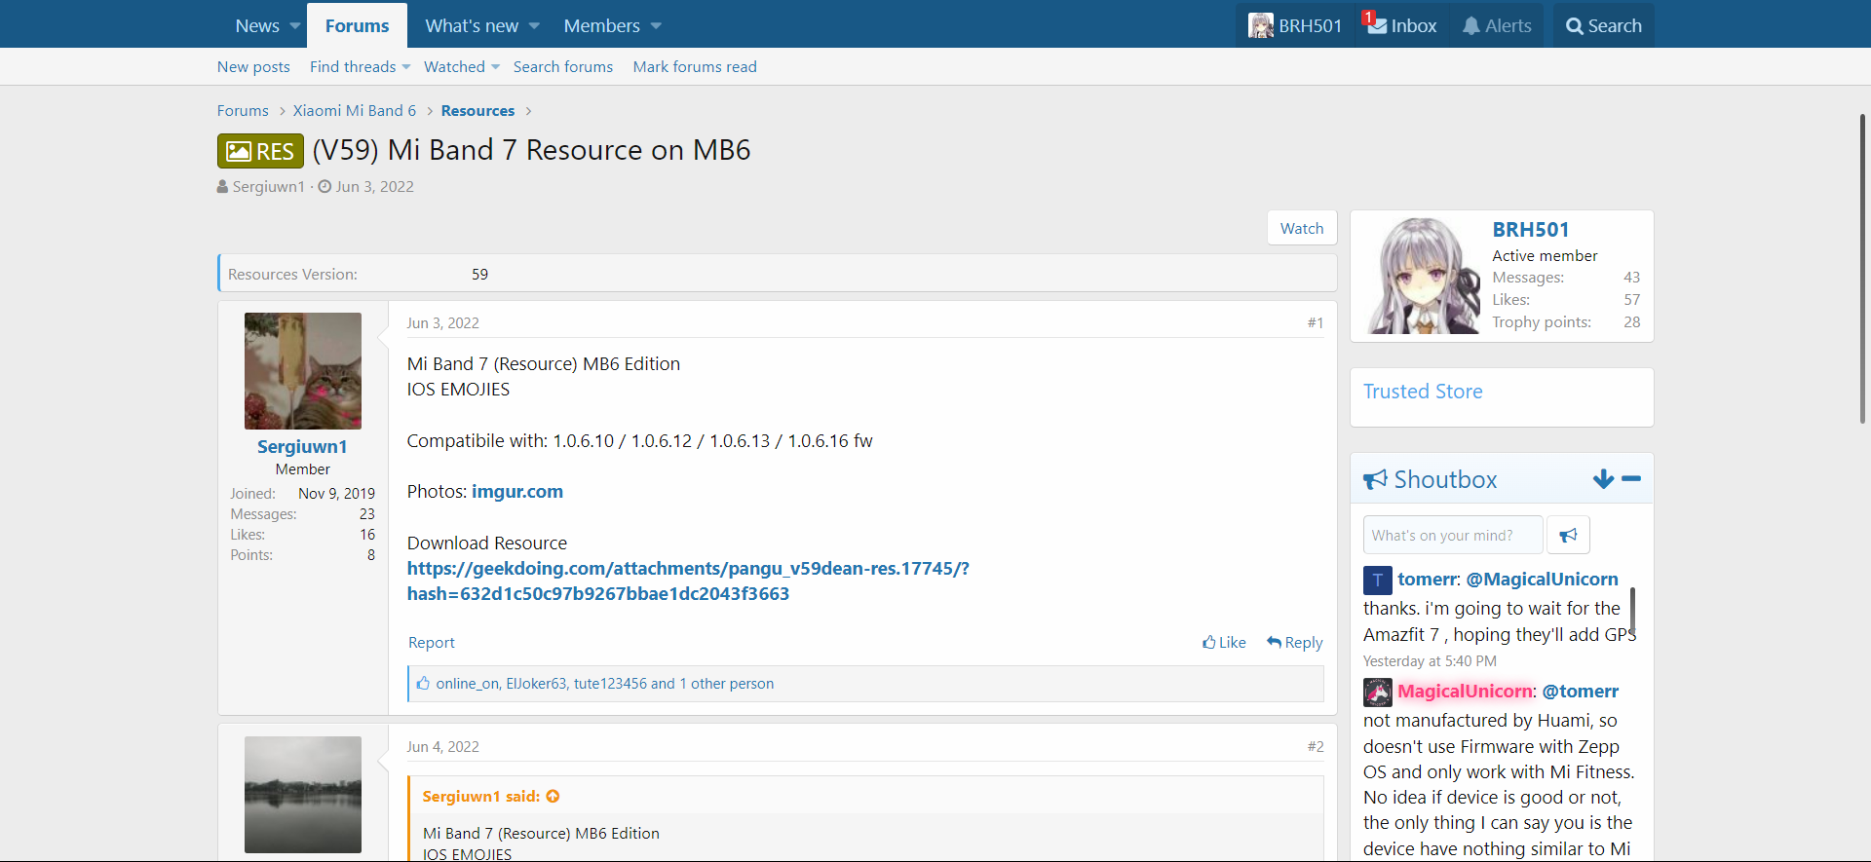This screenshot has width=1871, height=862.
Task: Click post date Jun 3, 2022 in post #1
Action: 442,323
